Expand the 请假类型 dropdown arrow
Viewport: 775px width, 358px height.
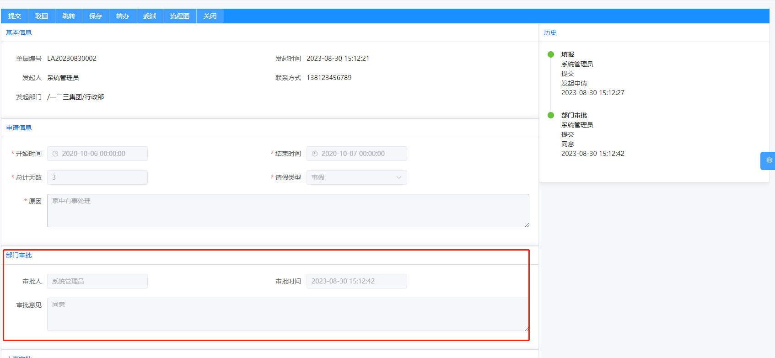click(x=399, y=177)
